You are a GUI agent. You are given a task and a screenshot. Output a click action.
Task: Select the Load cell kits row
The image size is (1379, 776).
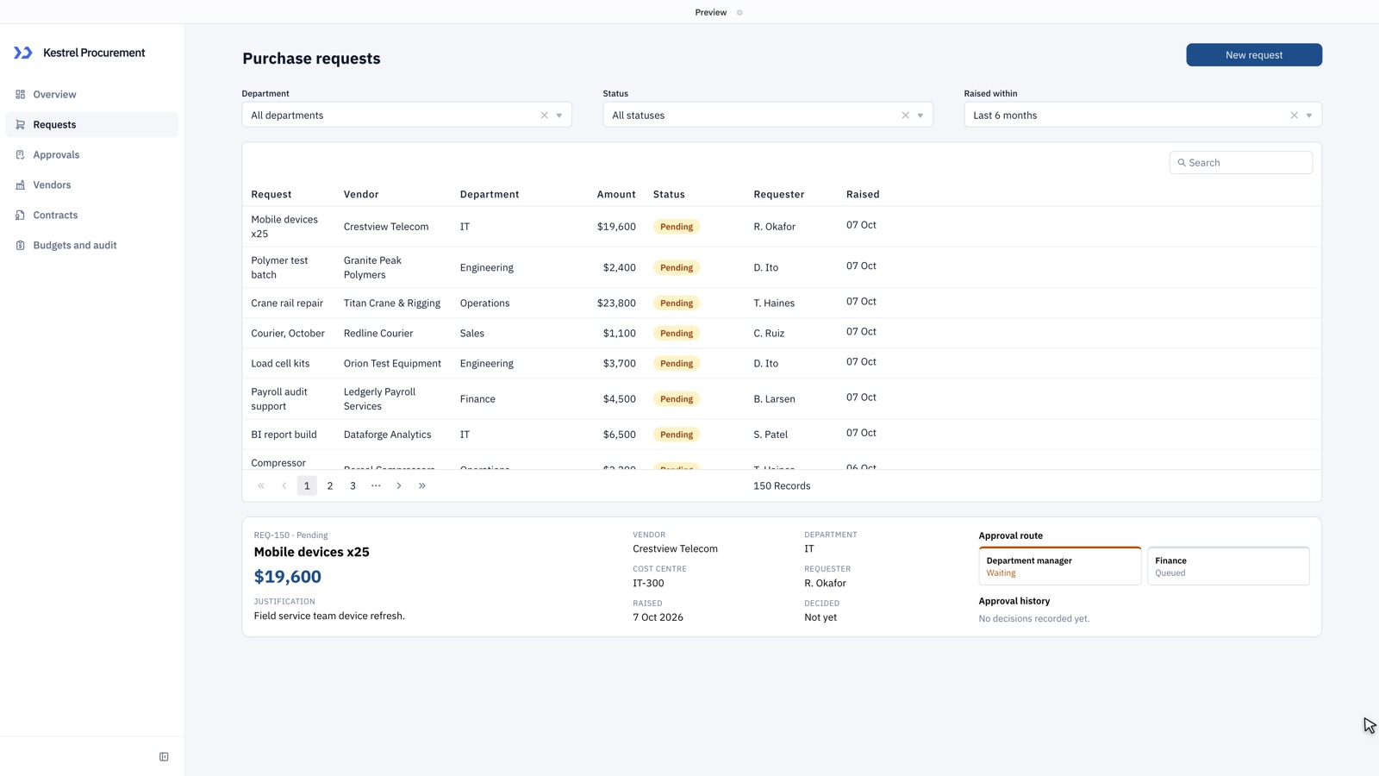coord(782,363)
